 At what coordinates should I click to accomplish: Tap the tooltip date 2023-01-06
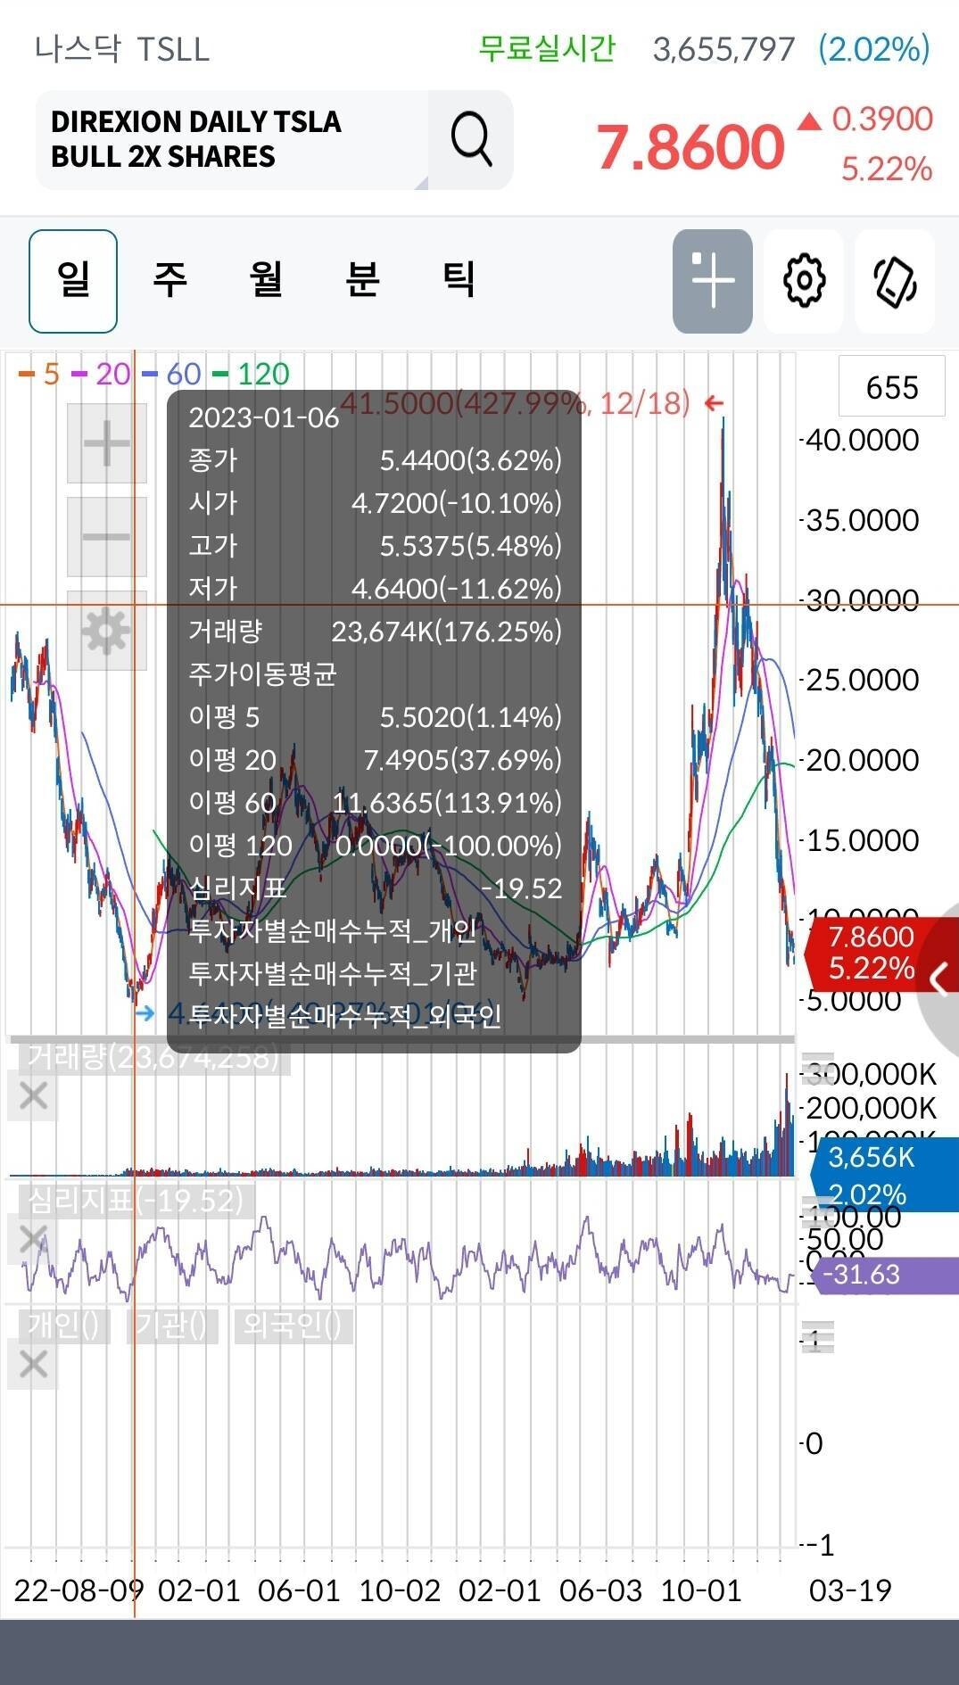point(264,417)
